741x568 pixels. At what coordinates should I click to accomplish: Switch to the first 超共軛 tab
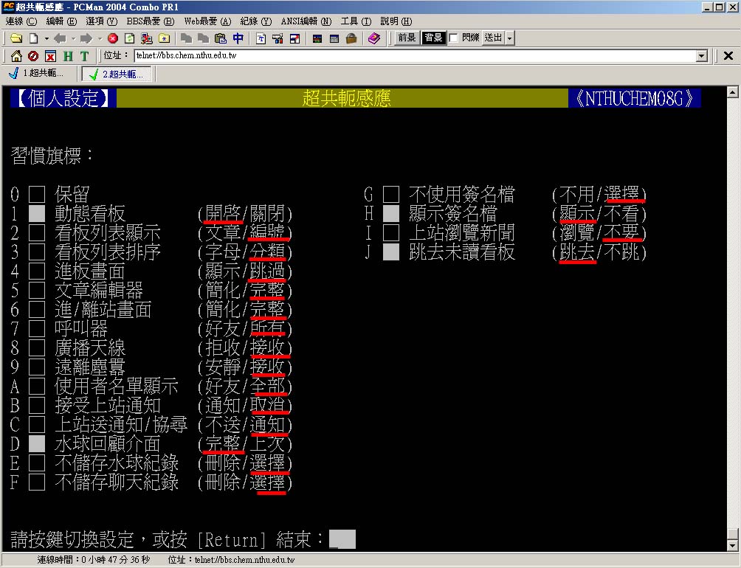coord(36,74)
